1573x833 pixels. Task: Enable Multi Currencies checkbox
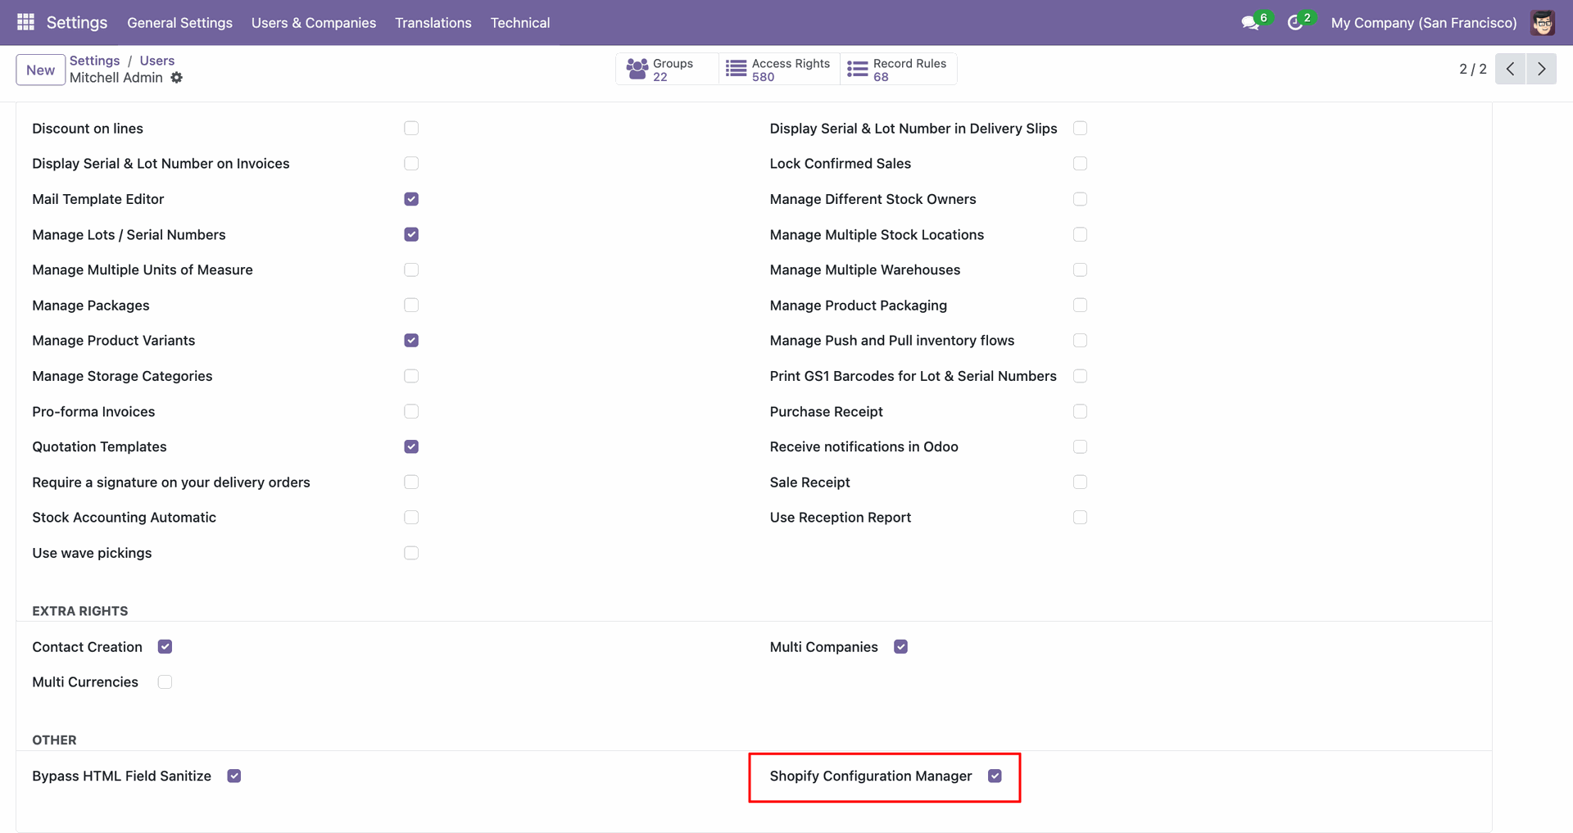coord(165,682)
